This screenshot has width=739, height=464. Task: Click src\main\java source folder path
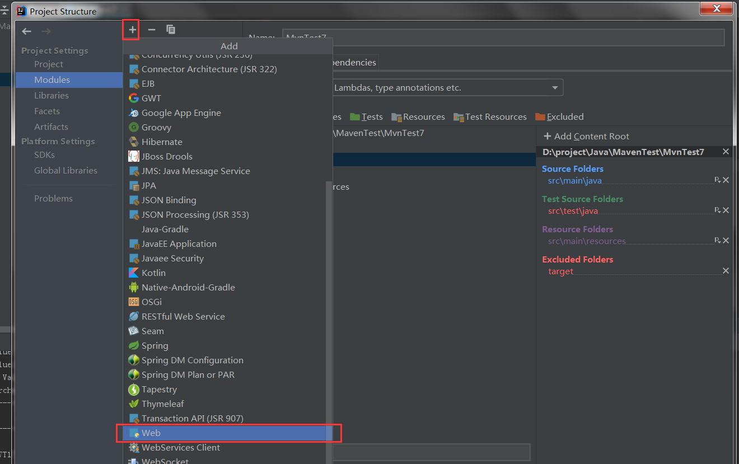coord(575,181)
